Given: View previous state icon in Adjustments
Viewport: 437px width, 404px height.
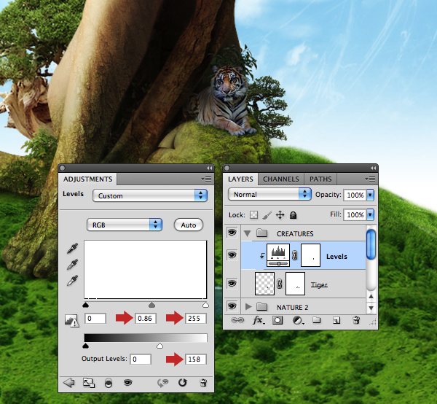Looking at the screenshot, I should [163, 383].
